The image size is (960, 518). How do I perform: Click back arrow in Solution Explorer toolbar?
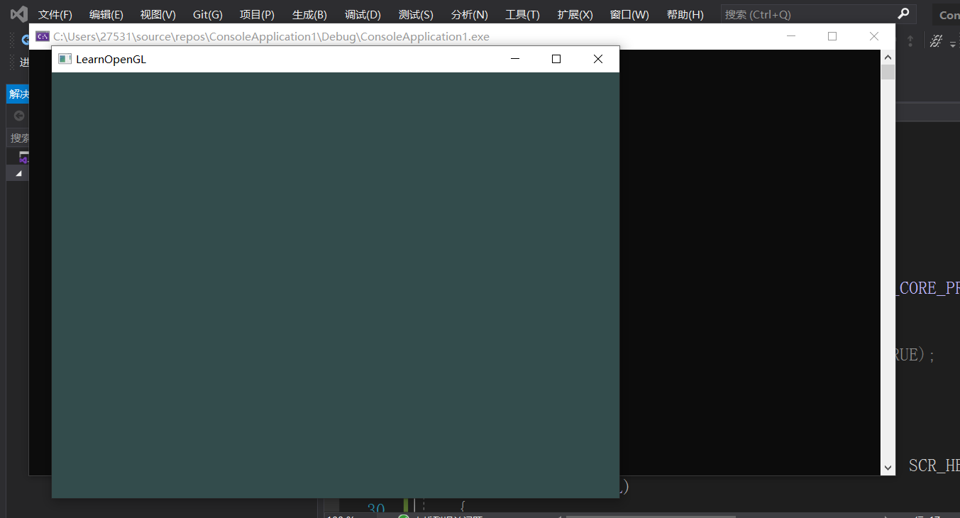pyautogui.click(x=19, y=116)
